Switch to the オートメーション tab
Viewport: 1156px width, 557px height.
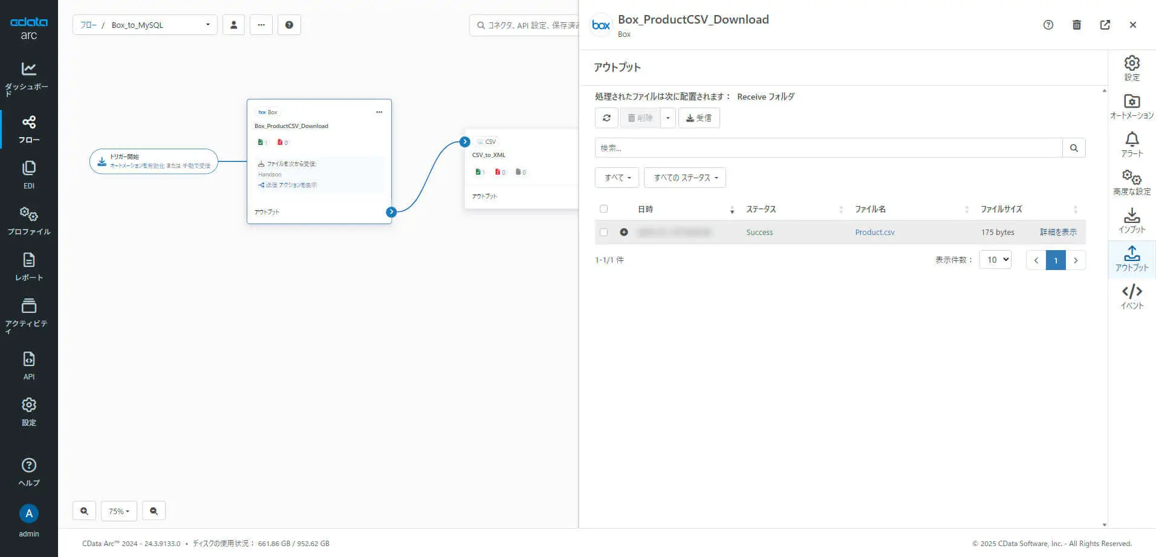(1132, 106)
